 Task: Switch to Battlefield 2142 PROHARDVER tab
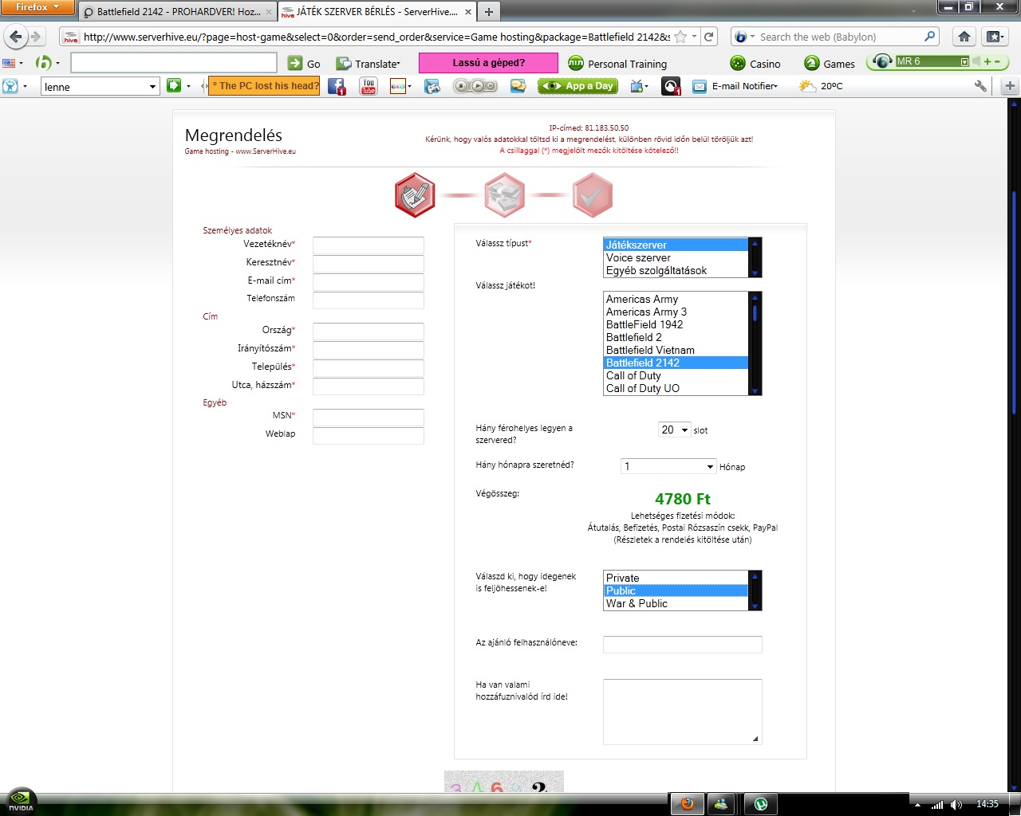(178, 12)
